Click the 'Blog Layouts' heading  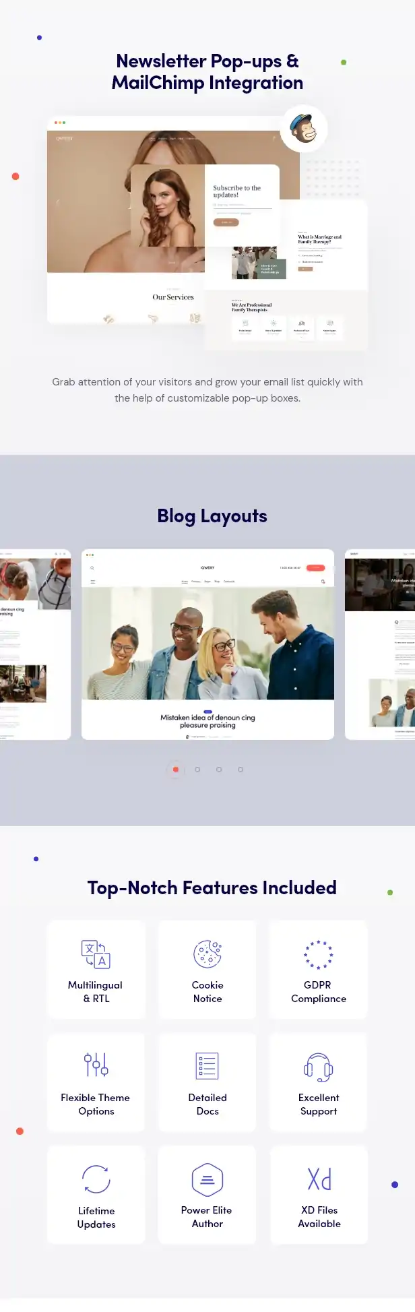pyautogui.click(x=212, y=516)
